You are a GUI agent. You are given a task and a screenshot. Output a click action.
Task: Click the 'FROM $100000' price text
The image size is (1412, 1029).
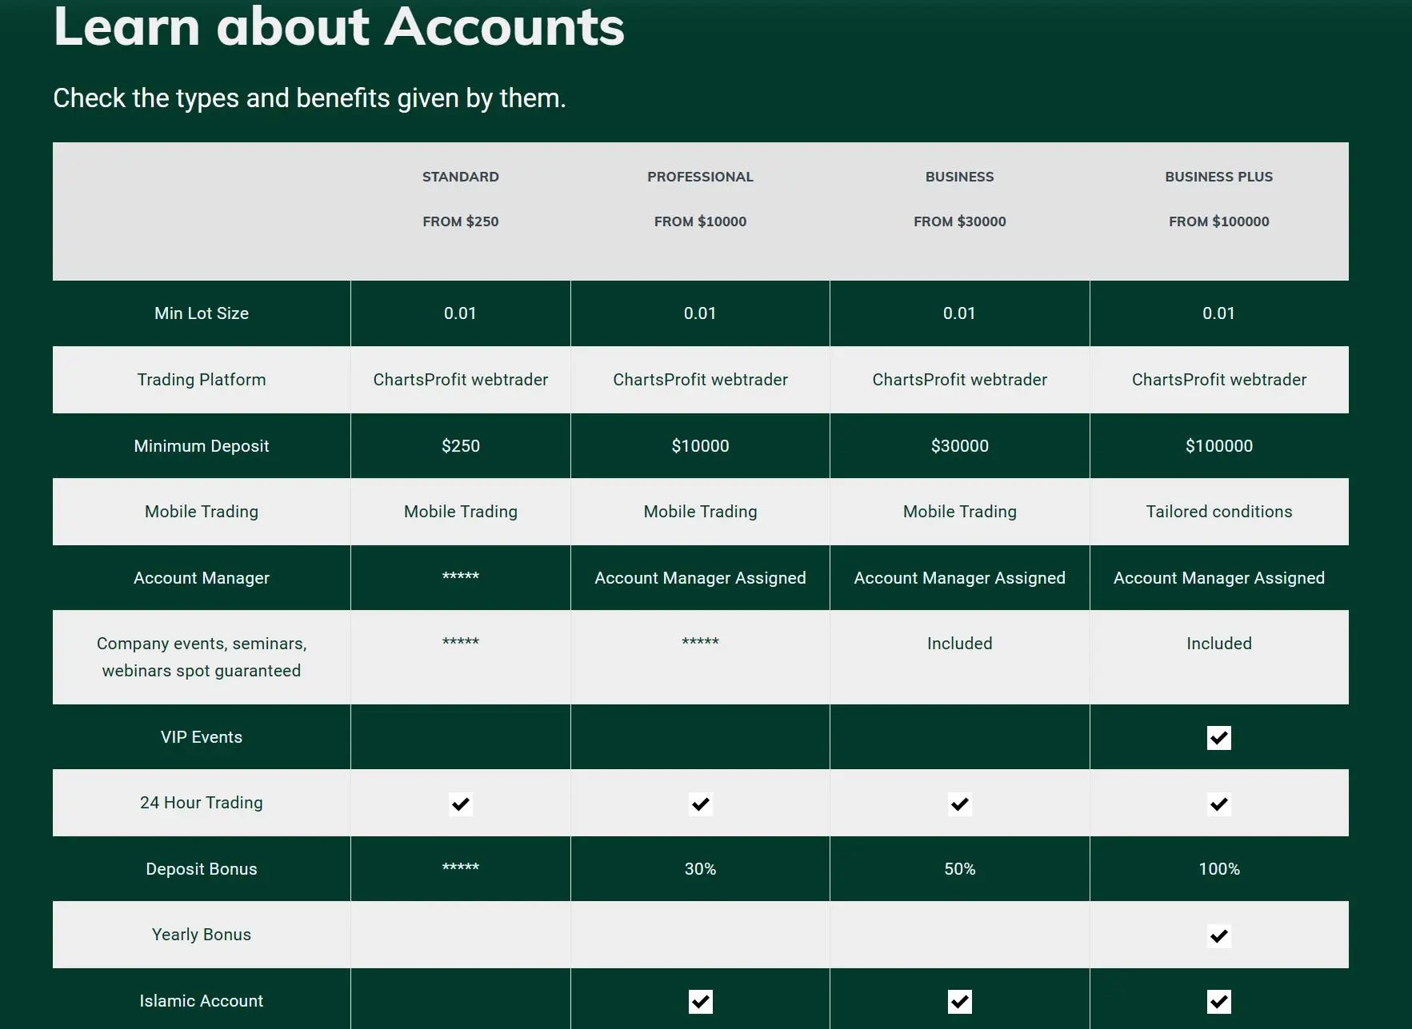pyautogui.click(x=1218, y=221)
